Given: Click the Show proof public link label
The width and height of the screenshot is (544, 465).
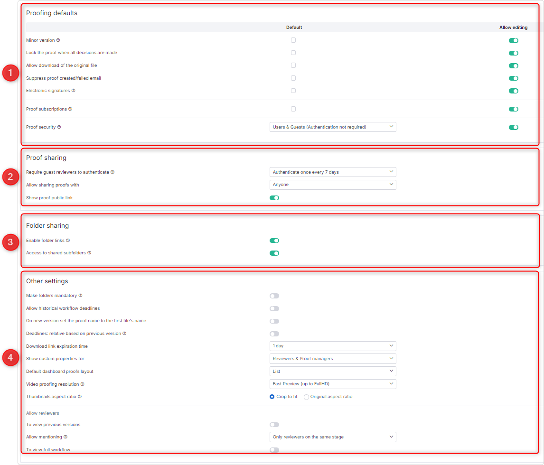Looking at the screenshot, I should 49,198.
